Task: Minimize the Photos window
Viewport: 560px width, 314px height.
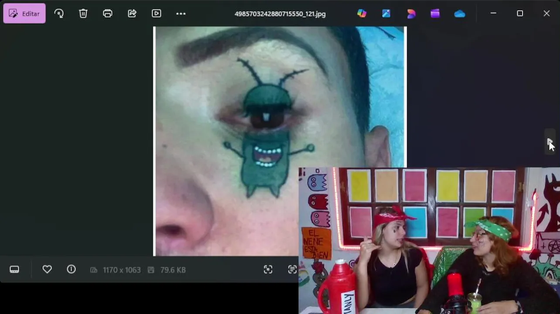Action: 493,14
